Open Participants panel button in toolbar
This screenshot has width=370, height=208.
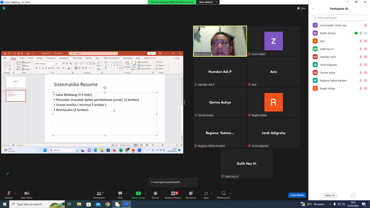(x=99, y=195)
